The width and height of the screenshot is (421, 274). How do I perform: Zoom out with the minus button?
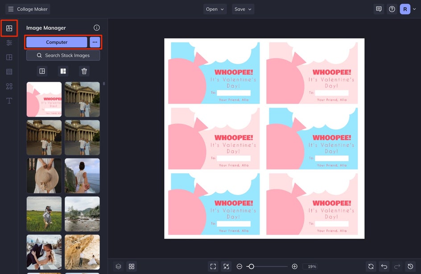239,266
